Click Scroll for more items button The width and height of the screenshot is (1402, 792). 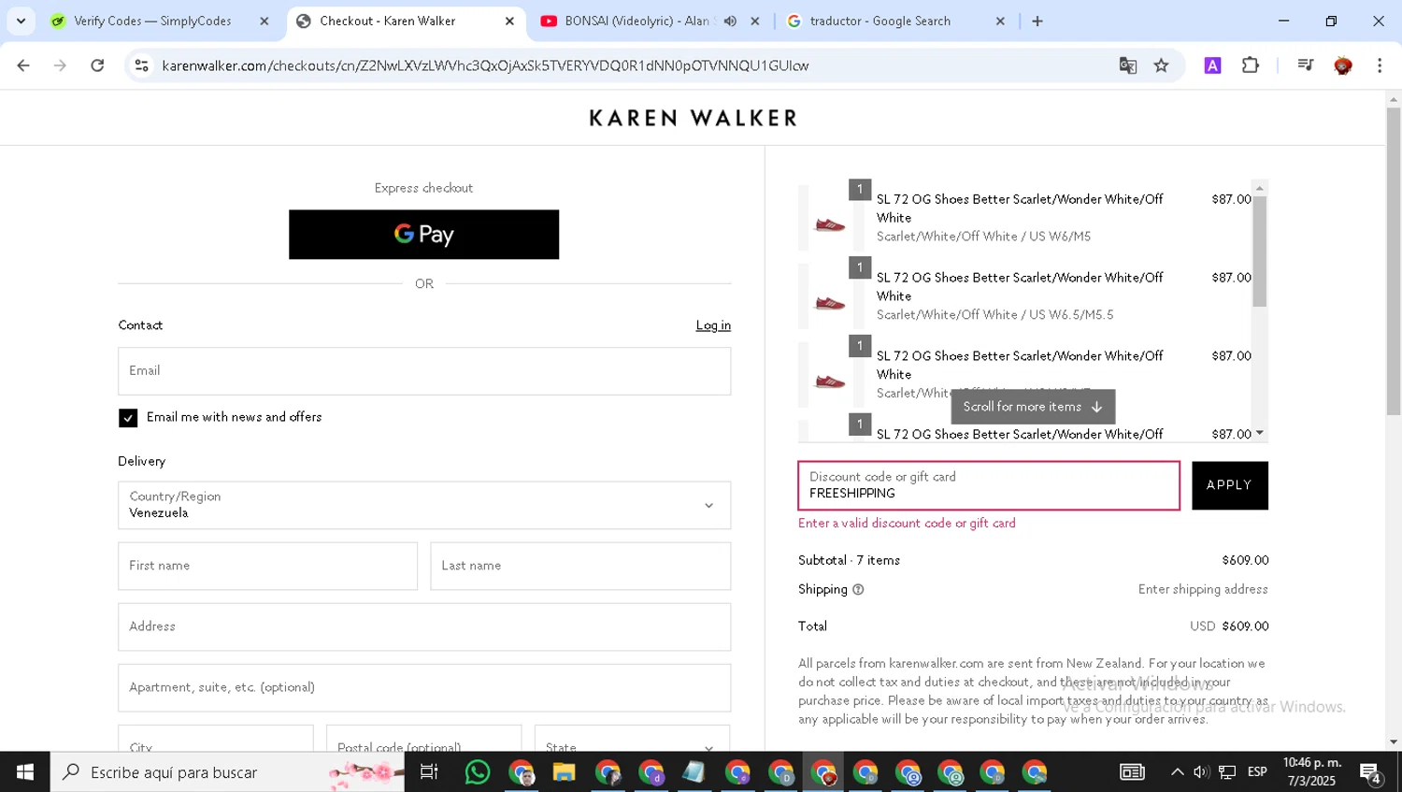click(x=1033, y=407)
